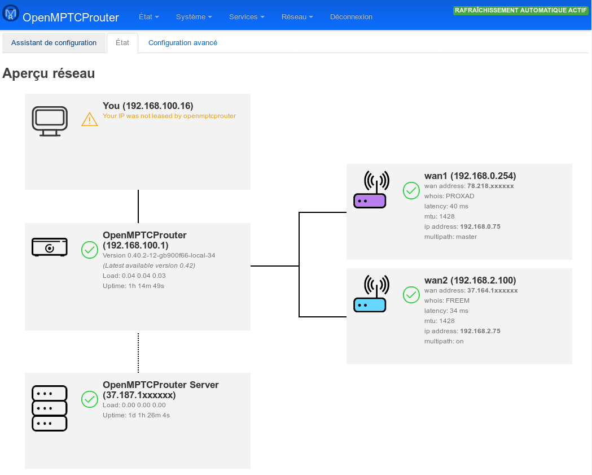Click the router device icon for OpenMPTCProuter
The height and width of the screenshot is (475, 592).
coord(50,247)
